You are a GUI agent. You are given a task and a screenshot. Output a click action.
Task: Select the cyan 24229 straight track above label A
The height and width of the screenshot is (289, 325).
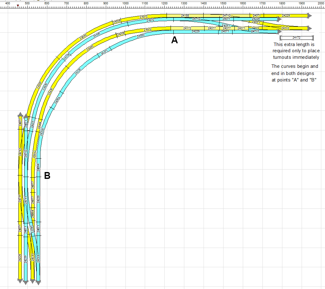[195, 31]
